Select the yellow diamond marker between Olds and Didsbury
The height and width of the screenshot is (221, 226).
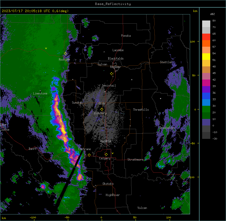pos(102,109)
